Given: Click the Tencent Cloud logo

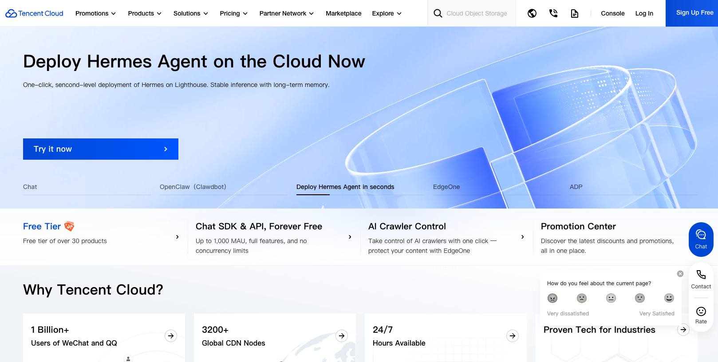Looking at the screenshot, I should pos(34,13).
